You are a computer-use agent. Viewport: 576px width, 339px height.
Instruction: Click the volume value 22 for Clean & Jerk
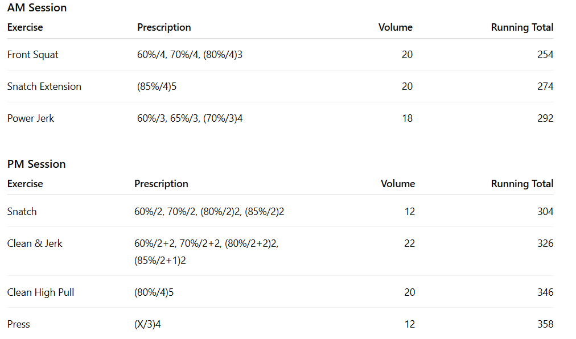409,243
